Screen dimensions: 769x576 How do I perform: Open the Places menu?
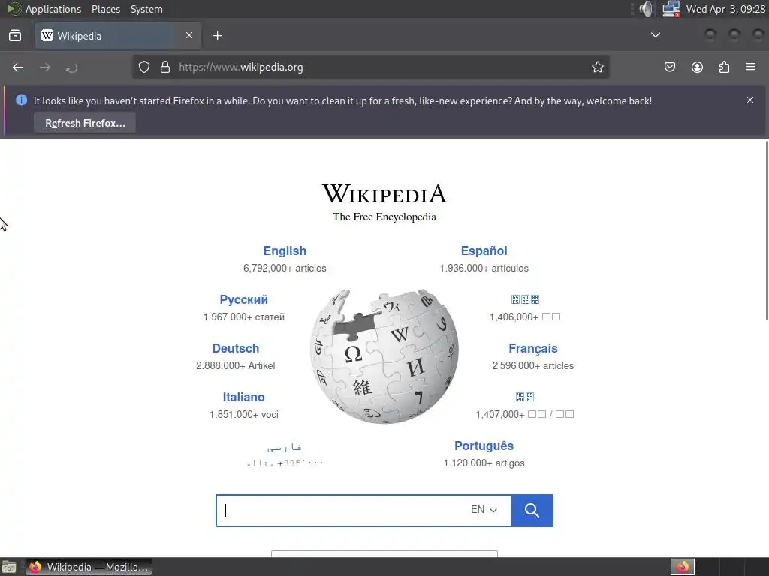pyautogui.click(x=106, y=9)
